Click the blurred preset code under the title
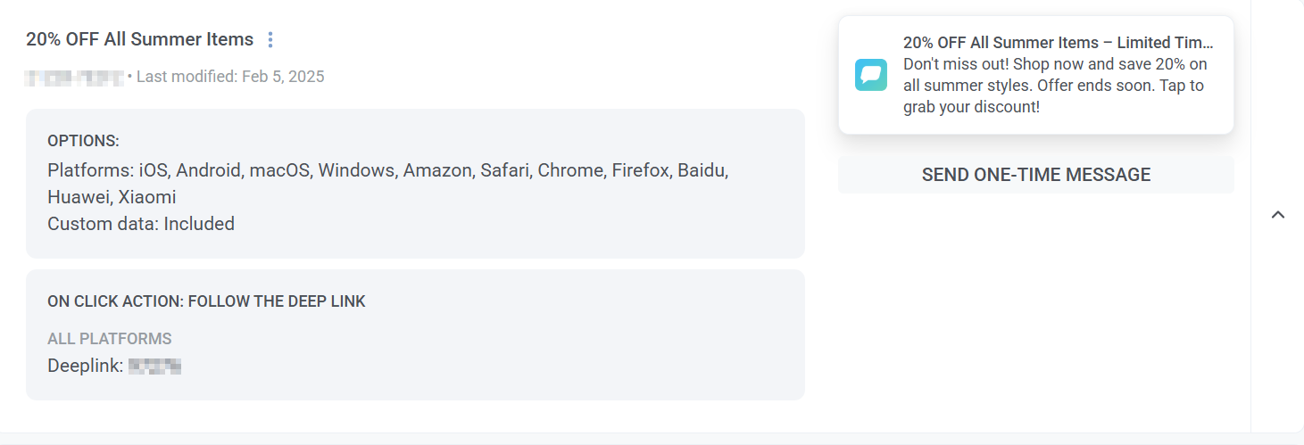The image size is (1304, 445). click(74, 77)
